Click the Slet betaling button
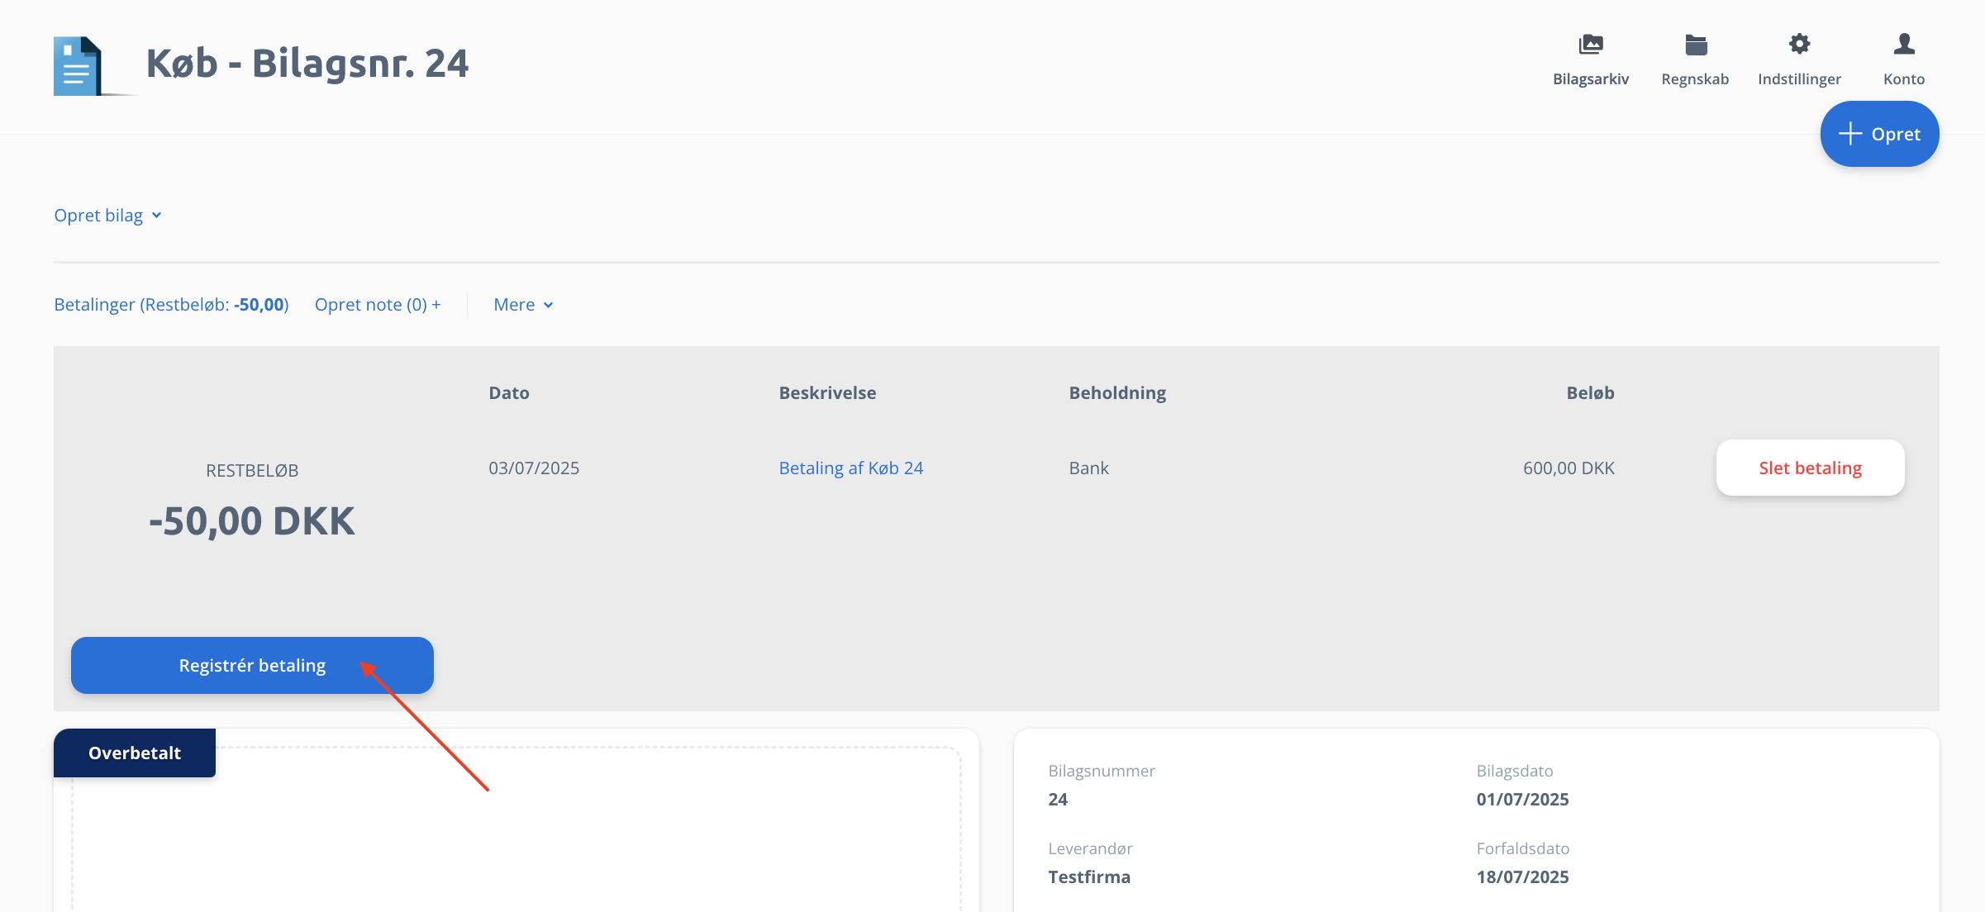Image resolution: width=1985 pixels, height=912 pixels. pyautogui.click(x=1810, y=468)
